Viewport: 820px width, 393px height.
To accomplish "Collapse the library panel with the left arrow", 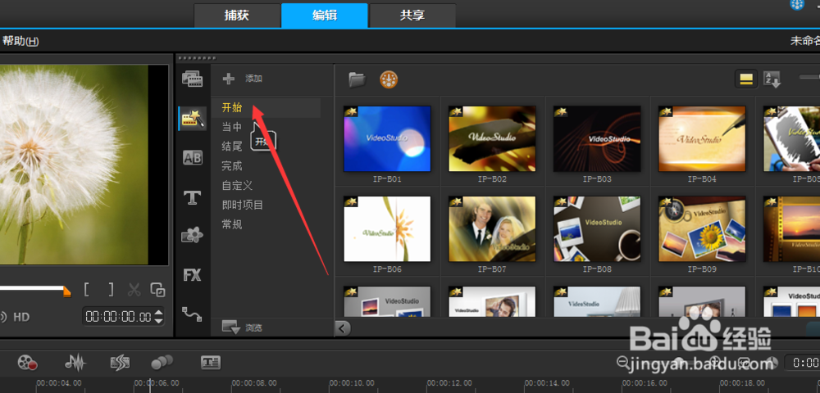I will (x=342, y=328).
